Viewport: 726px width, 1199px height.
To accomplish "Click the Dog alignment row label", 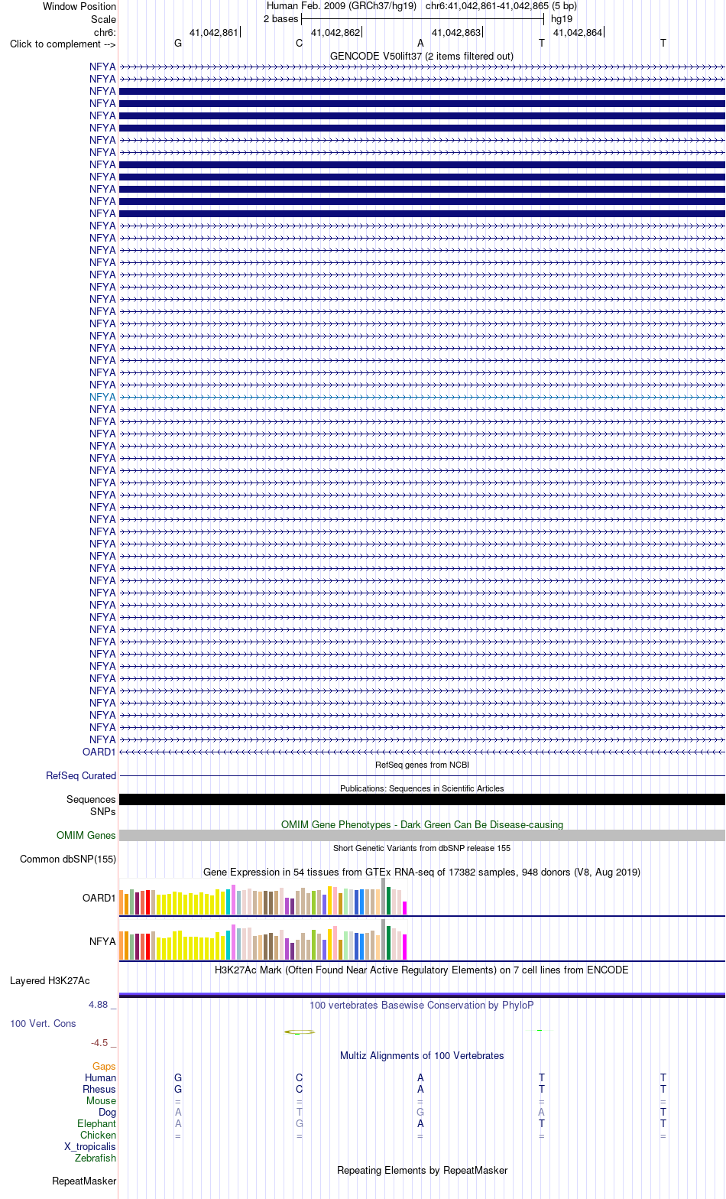I will [x=107, y=1112].
